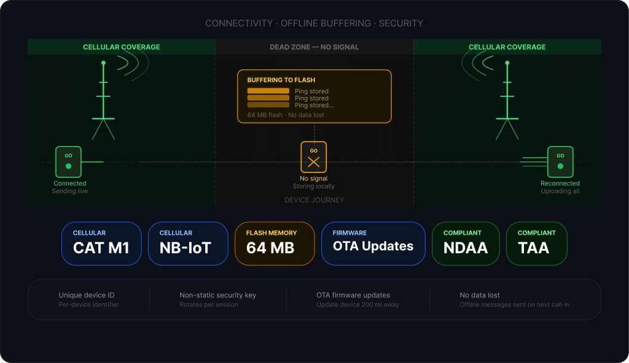Click the second Ping stored label

pyautogui.click(x=311, y=98)
